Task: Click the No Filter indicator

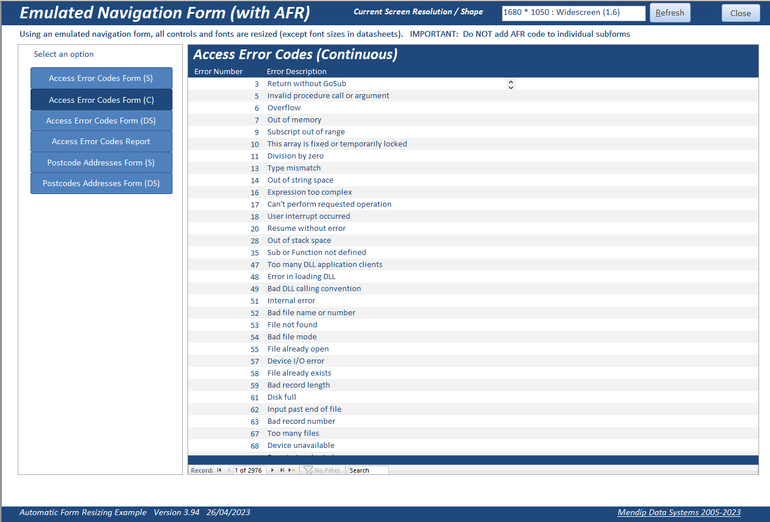Action: click(x=322, y=470)
